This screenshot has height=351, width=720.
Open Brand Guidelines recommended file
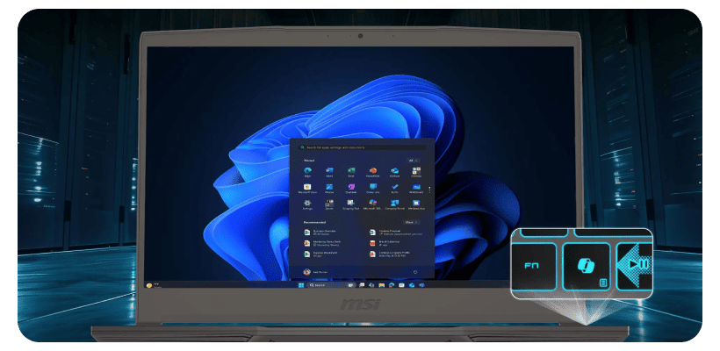[385, 243]
